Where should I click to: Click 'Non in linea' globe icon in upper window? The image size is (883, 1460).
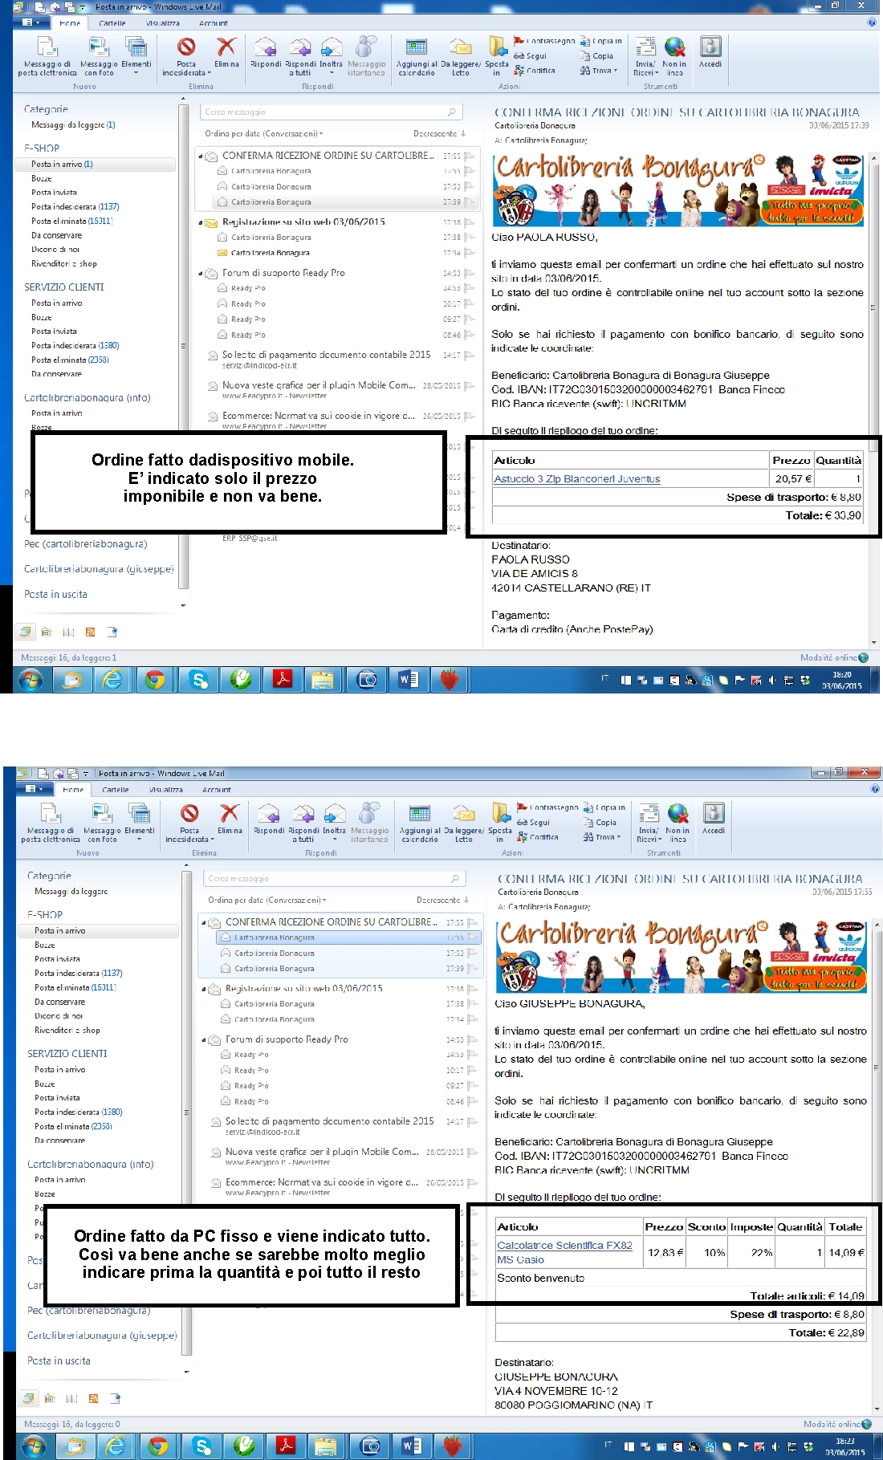coord(674,47)
